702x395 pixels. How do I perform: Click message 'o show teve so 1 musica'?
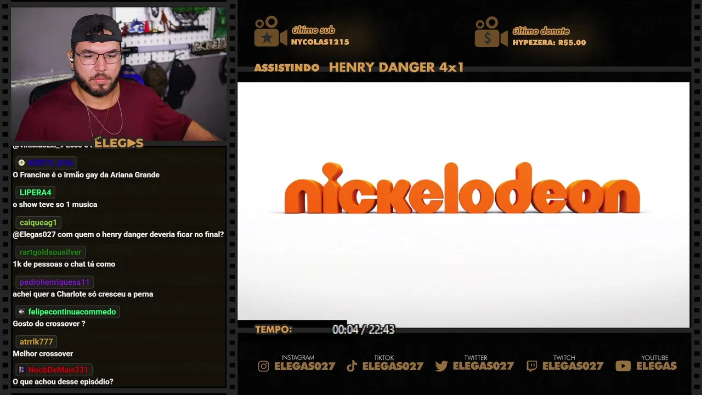[55, 205]
